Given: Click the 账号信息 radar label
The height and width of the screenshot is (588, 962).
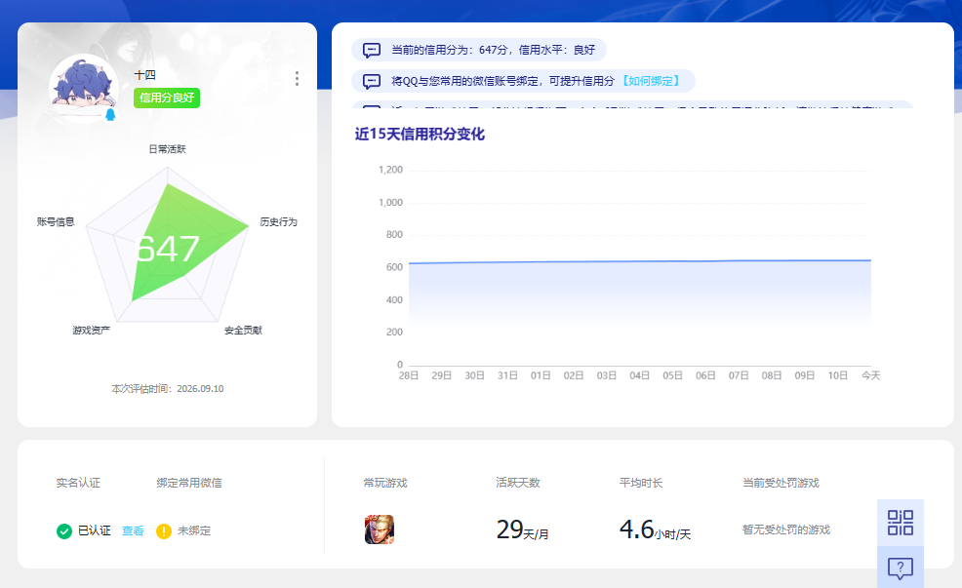Looking at the screenshot, I should 56,222.
